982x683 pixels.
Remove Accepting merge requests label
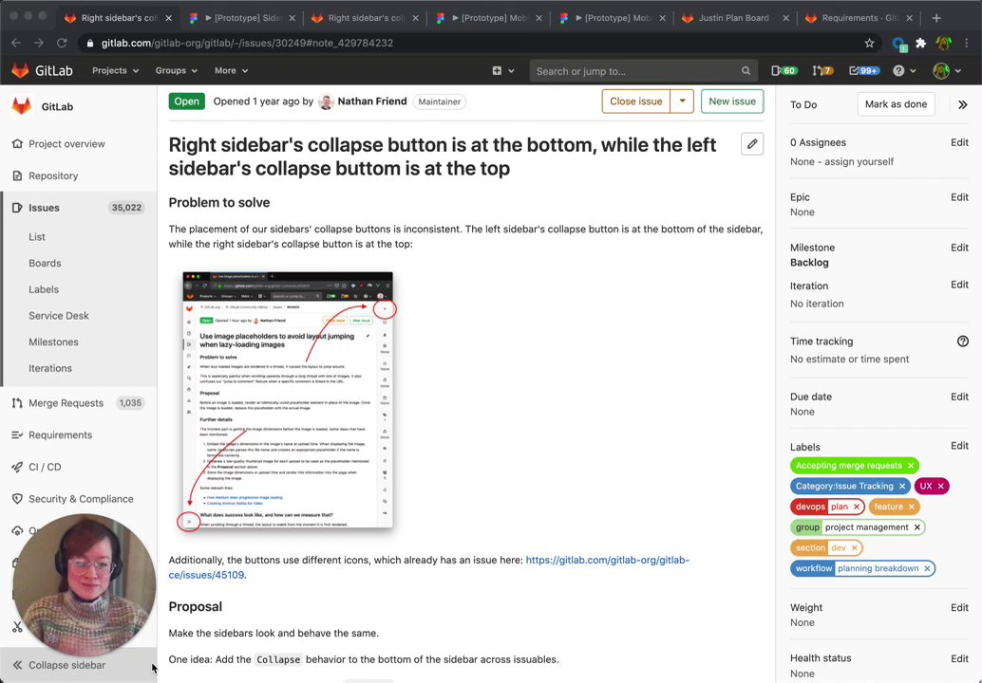pyautogui.click(x=911, y=466)
